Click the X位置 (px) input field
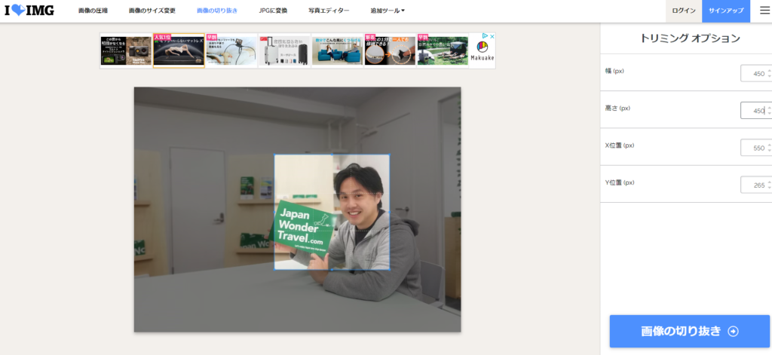772x355 pixels. [x=754, y=148]
